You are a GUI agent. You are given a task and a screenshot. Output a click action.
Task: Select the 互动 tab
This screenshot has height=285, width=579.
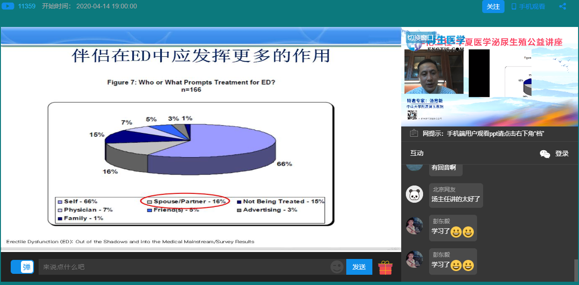(x=417, y=153)
